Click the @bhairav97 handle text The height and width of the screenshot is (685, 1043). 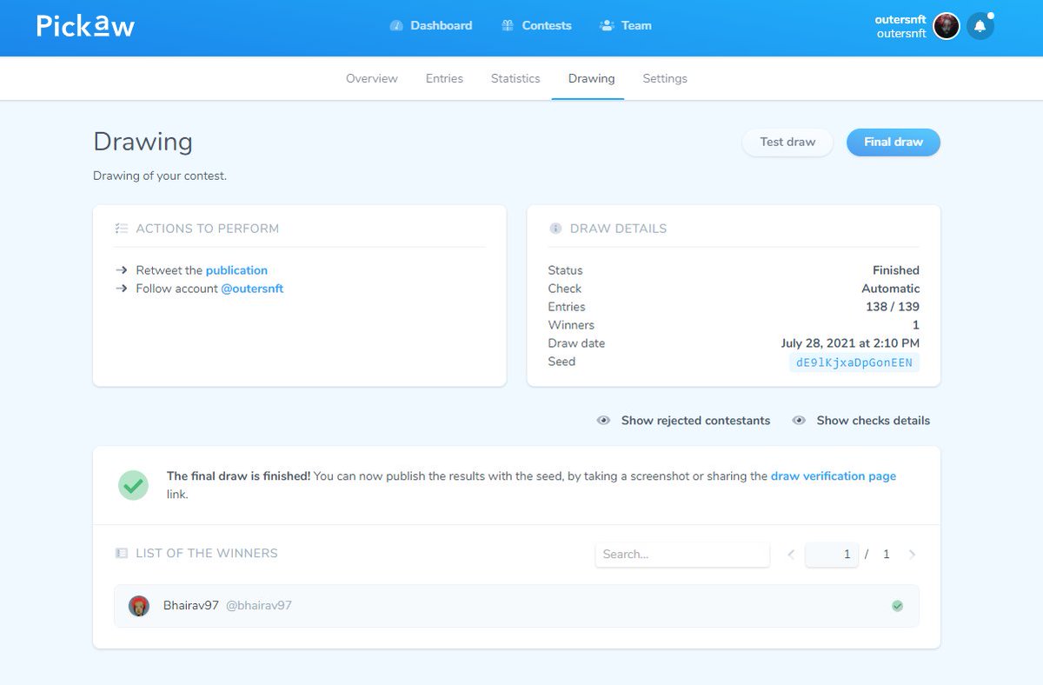pyautogui.click(x=259, y=606)
